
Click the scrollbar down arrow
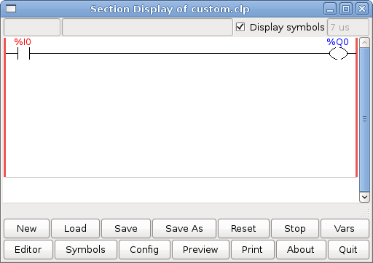pos(364,197)
